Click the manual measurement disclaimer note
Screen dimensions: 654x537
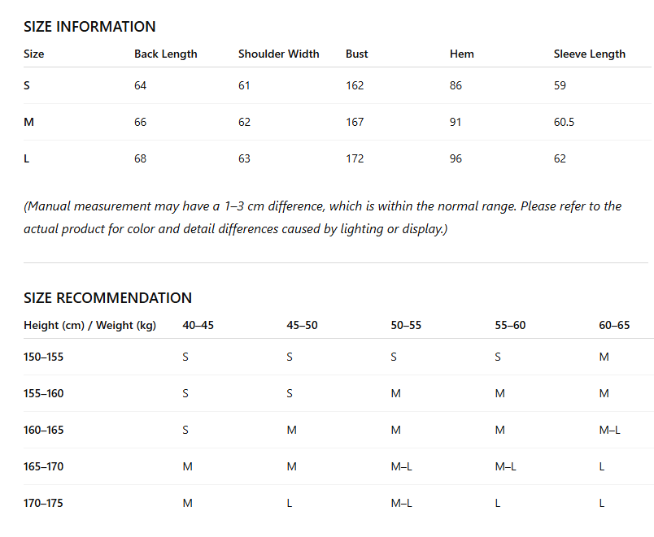pos(322,218)
